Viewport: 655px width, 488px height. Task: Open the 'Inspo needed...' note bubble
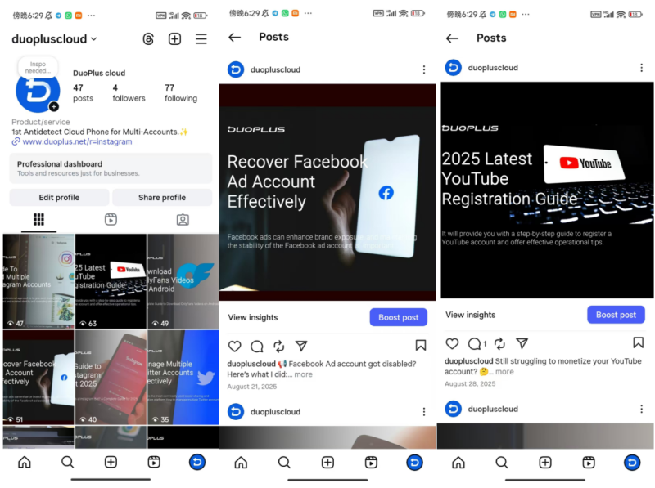tap(38, 67)
